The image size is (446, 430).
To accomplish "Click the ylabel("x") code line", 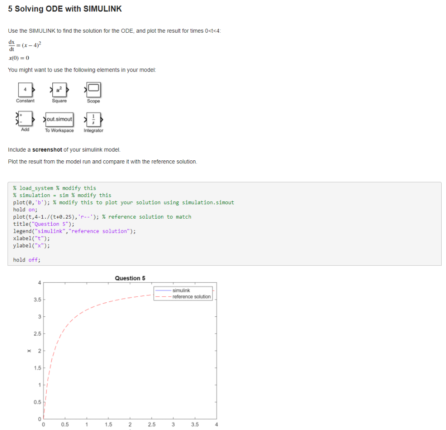I will pyautogui.click(x=31, y=246).
